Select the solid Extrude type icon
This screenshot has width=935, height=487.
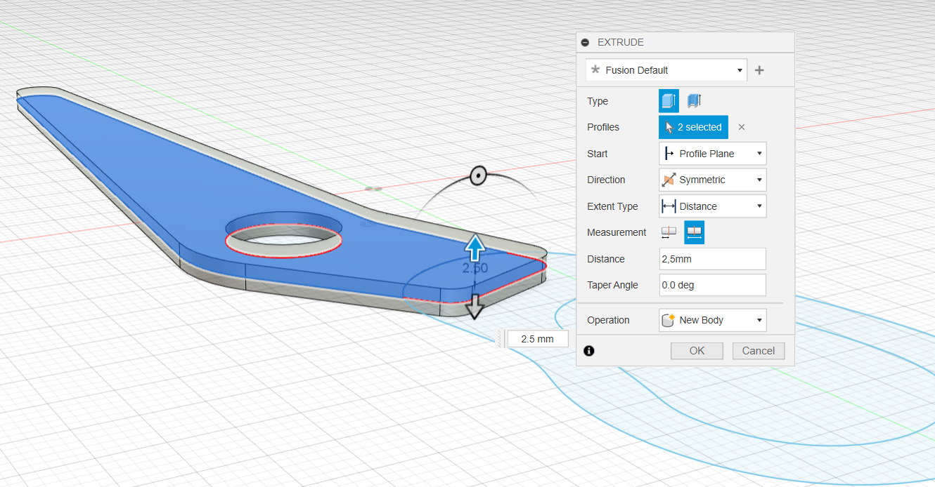pyautogui.click(x=669, y=101)
